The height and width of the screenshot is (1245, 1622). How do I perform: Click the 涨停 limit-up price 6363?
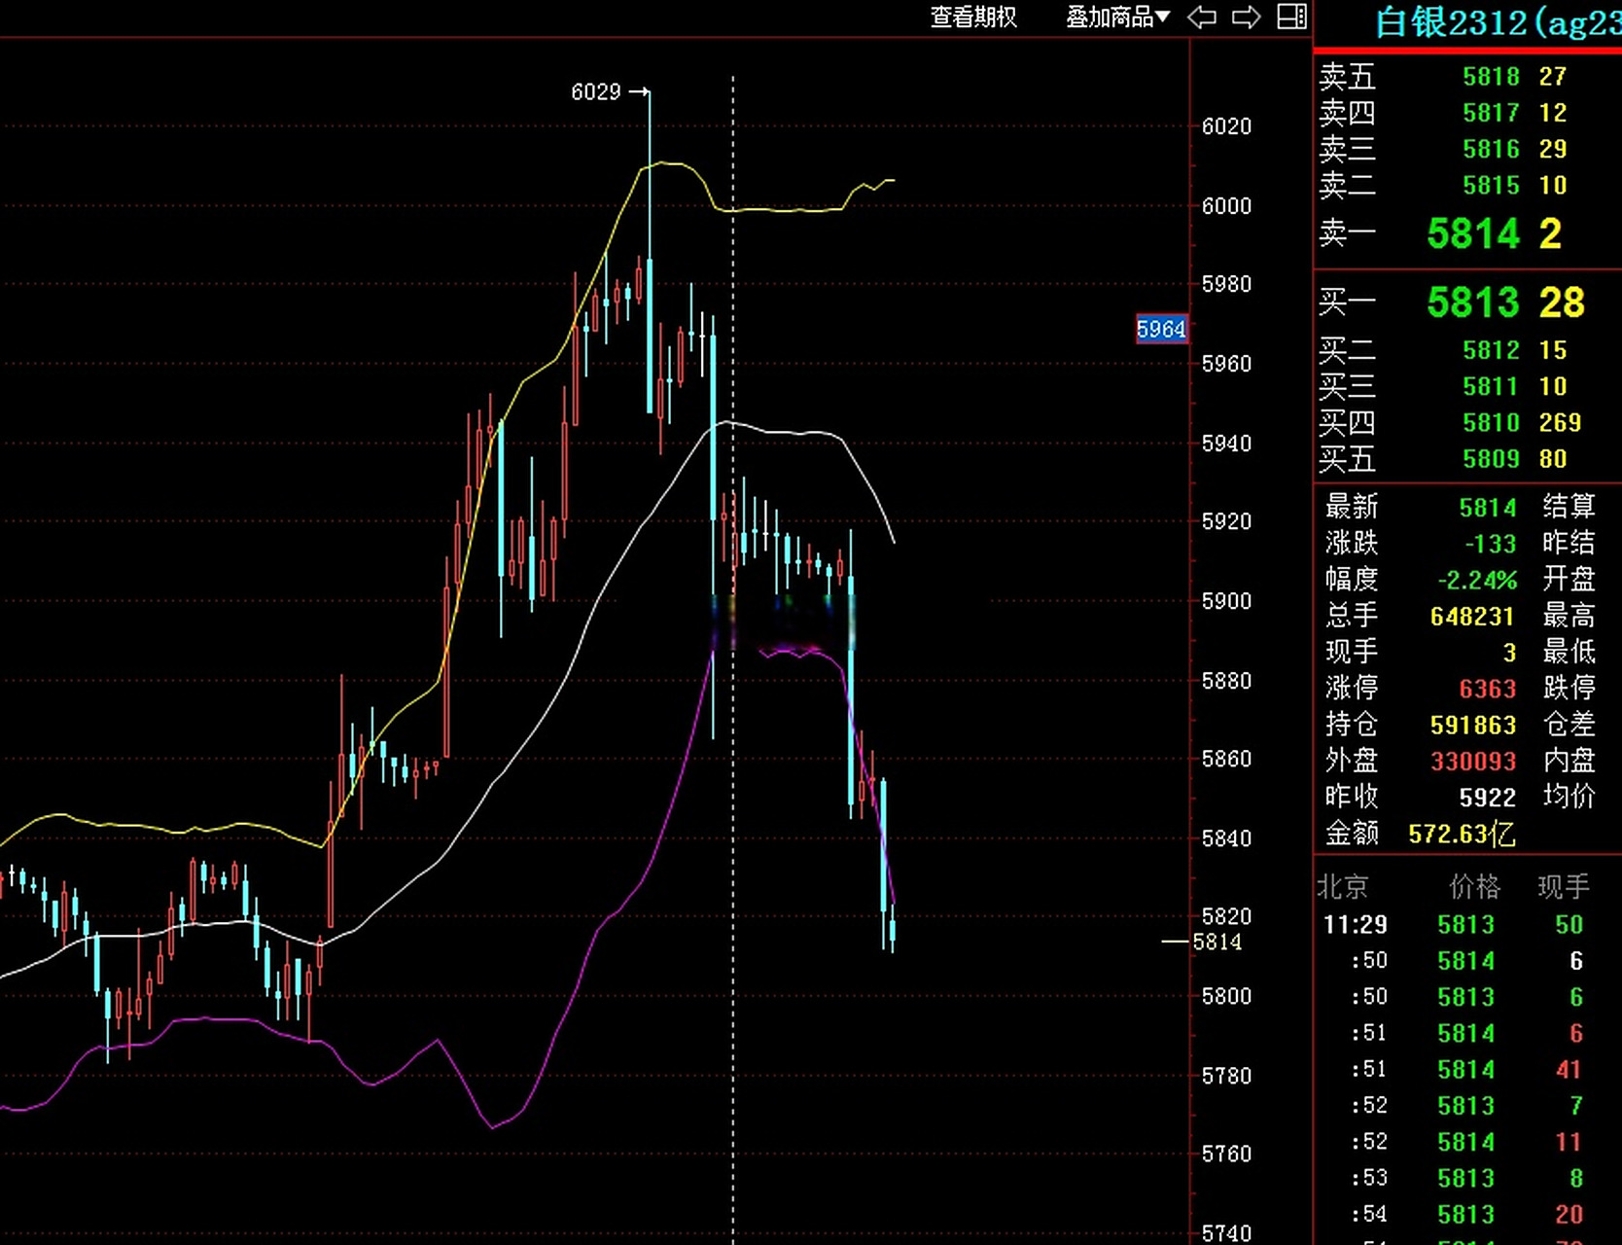point(1487,689)
